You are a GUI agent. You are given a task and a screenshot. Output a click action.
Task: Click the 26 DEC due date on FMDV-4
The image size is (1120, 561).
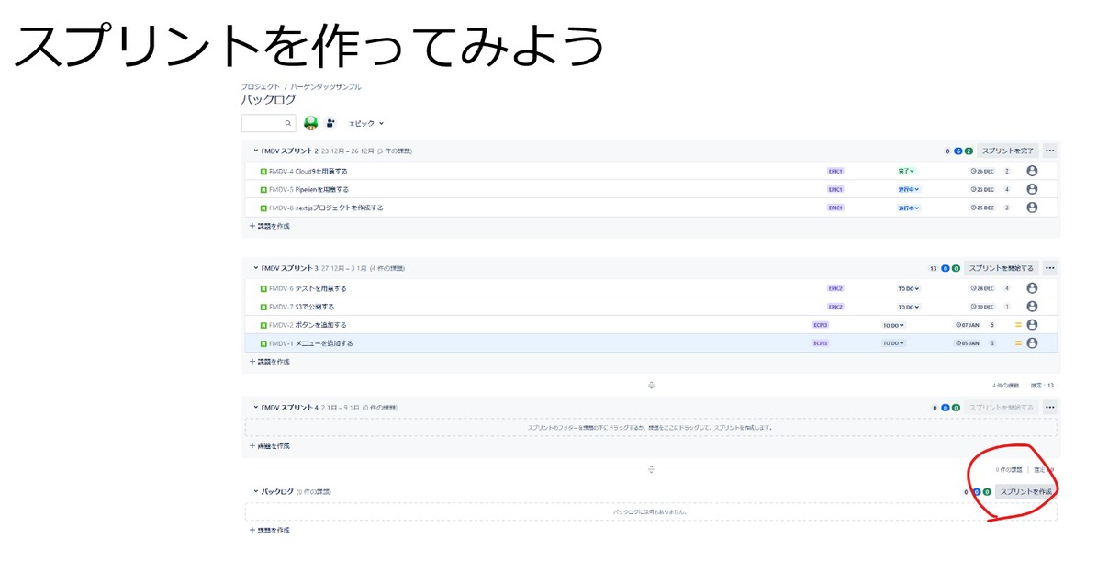click(x=982, y=171)
